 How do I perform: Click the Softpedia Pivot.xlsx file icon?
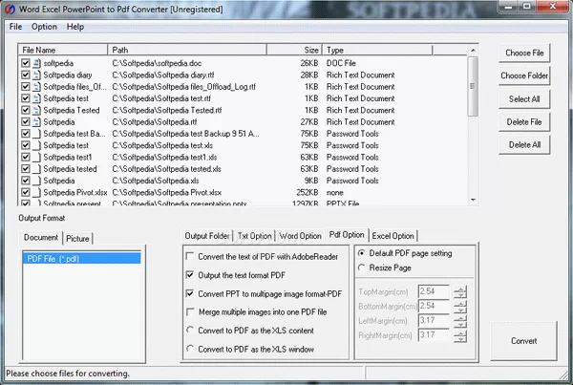(36, 192)
